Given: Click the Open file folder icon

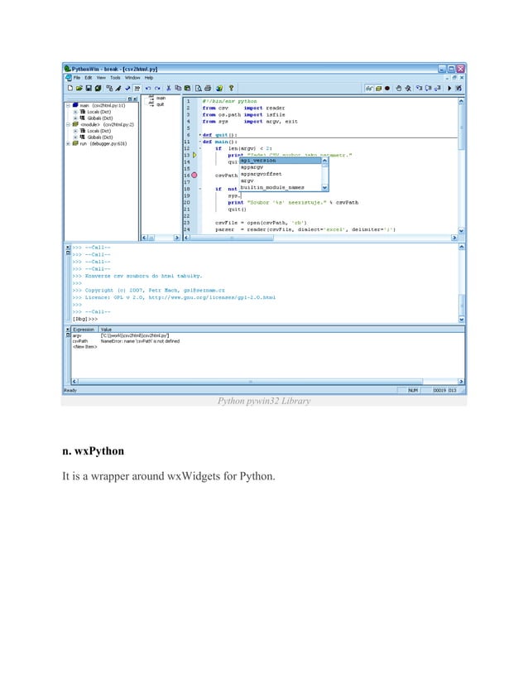Looking at the screenshot, I should [79, 88].
